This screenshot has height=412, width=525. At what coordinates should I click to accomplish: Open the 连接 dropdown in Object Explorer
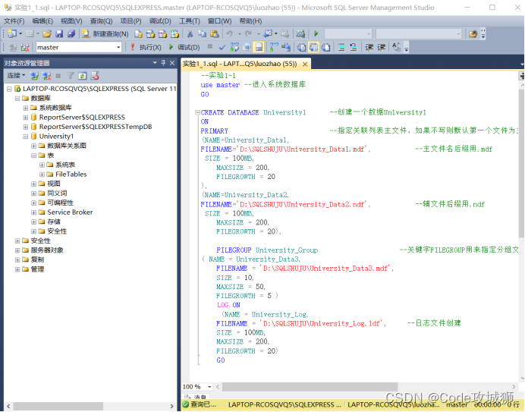[16, 76]
